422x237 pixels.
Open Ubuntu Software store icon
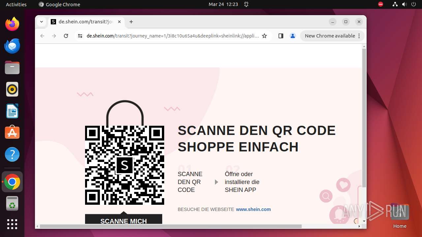coord(12,133)
